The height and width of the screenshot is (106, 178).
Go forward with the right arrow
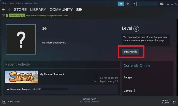point(9,10)
